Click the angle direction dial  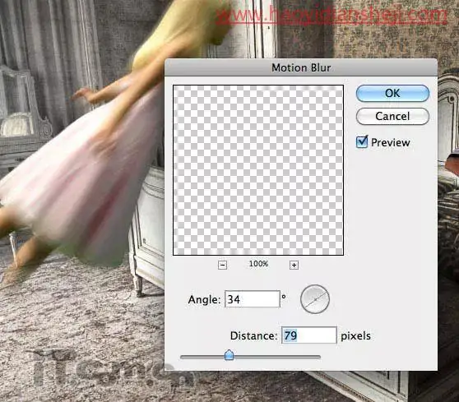[x=315, y=299]
